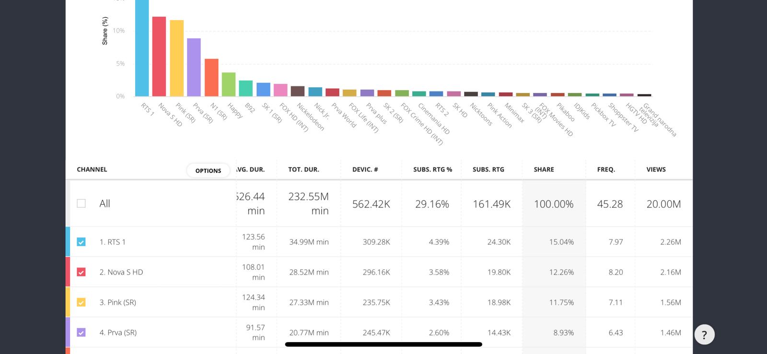Viewport: 767px width, 354px height.
Task: Toggle the Prva (SR) checkbox off
Action: (x=81, y=332)
